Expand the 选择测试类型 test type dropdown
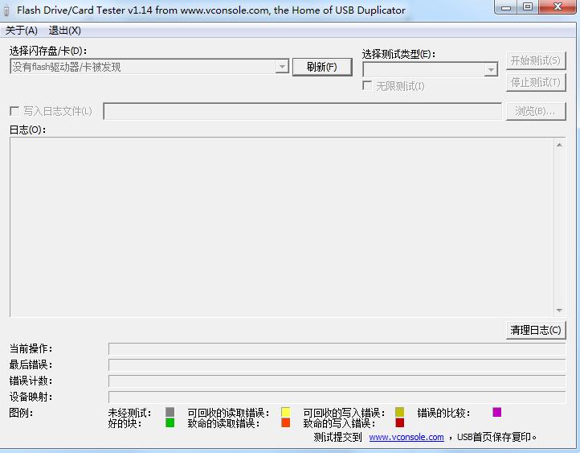580x453 pixels. click(491, 69)
